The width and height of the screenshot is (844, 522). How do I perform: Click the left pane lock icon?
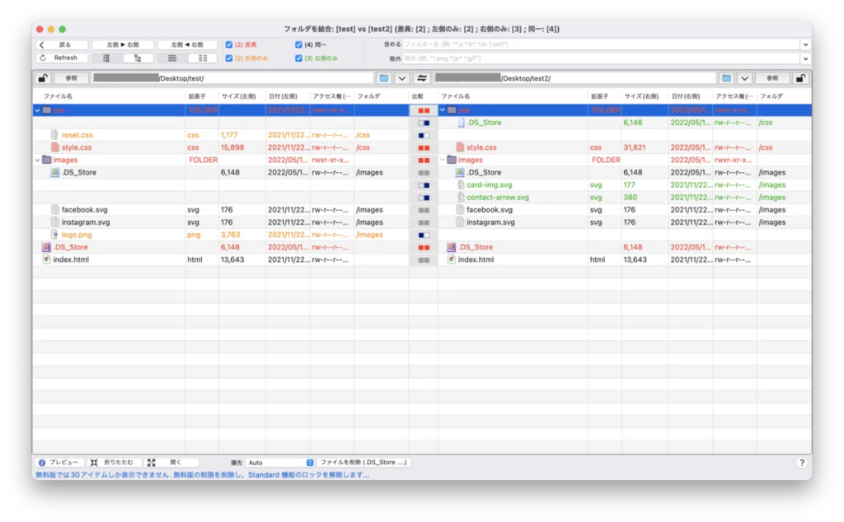[x=43, y=78]
